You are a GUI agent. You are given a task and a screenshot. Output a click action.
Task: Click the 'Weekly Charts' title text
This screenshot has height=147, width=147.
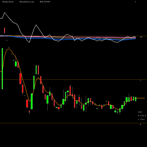(x=8, y=2)
